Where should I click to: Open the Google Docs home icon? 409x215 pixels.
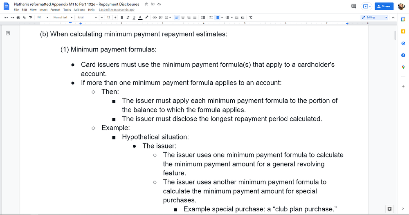coord(6,7)
